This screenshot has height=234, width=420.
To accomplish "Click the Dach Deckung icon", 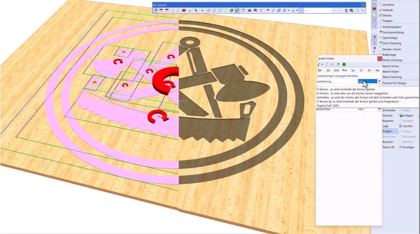I will point(380,43).
